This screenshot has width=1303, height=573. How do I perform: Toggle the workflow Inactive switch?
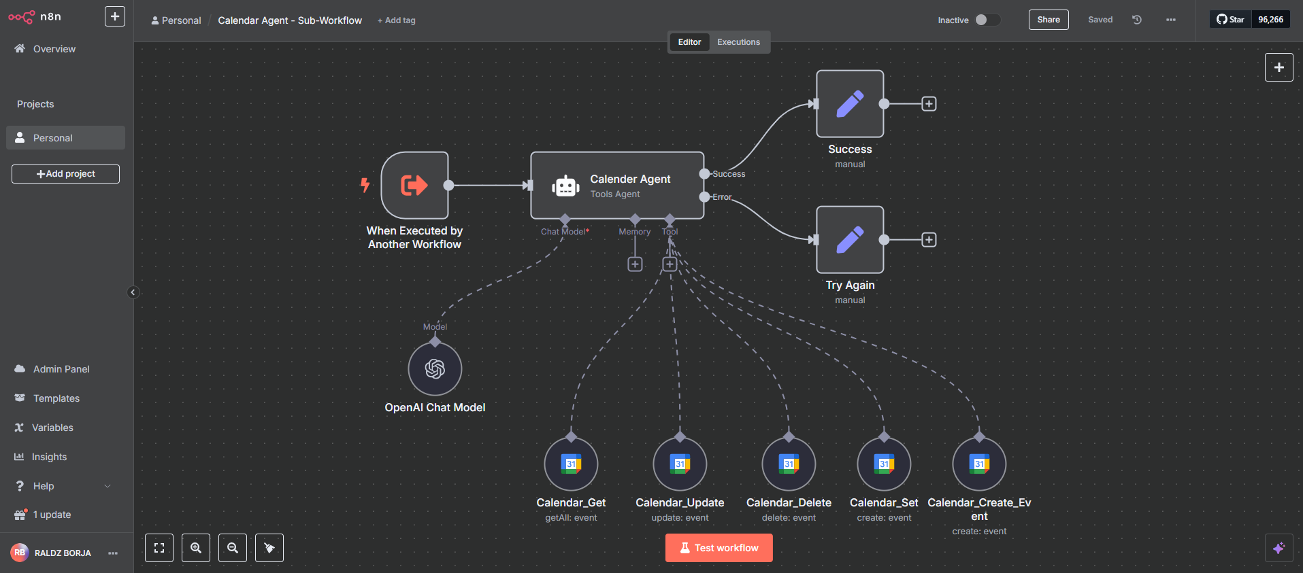point(987,20)
